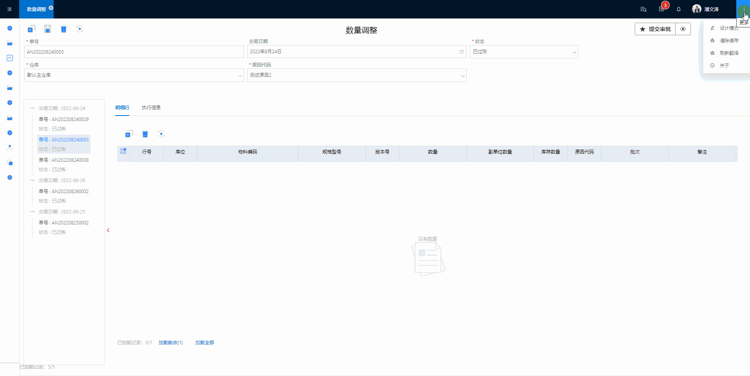Open the 状态 dropdown
This screenshot has height=376, width=750.
click(x=524, y=52)
